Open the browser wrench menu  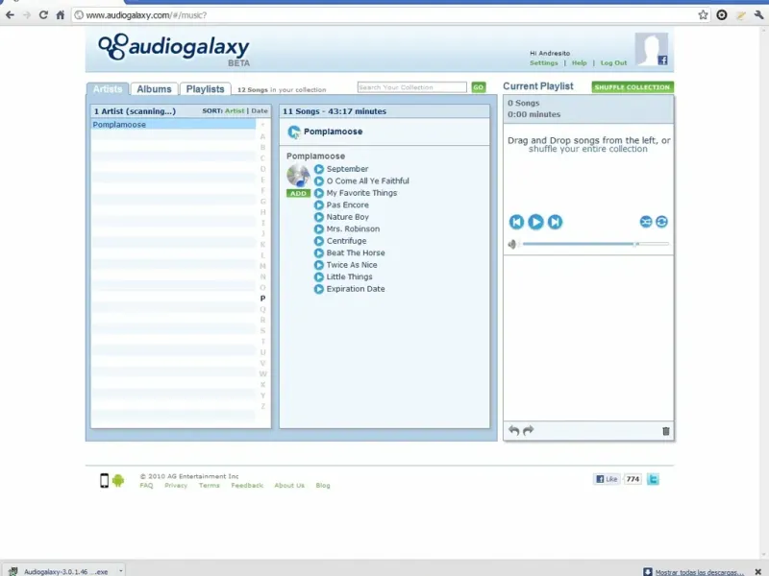758,15
